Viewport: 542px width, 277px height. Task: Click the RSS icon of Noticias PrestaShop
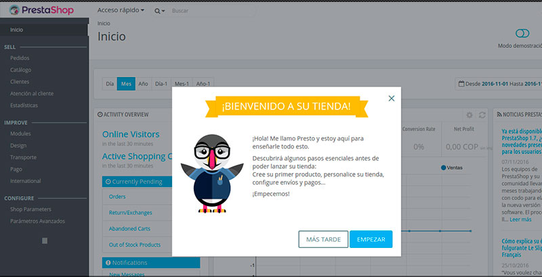point(499,114)
